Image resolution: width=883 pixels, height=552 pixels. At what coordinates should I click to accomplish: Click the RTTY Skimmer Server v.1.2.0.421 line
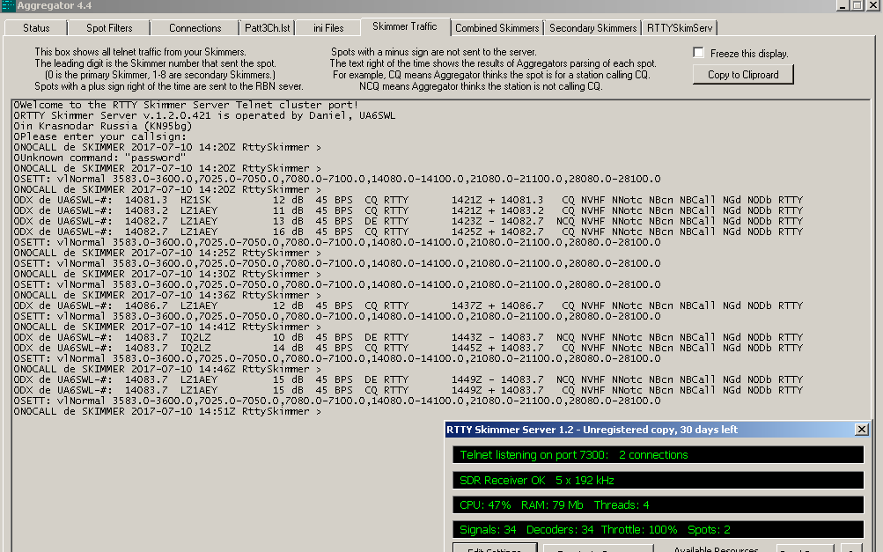point(204,115)
